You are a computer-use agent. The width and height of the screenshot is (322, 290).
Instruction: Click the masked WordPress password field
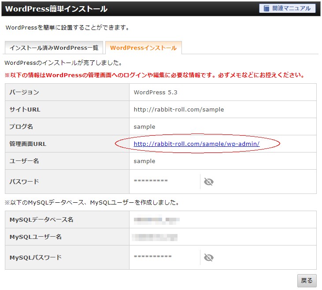tap(151, 181)
